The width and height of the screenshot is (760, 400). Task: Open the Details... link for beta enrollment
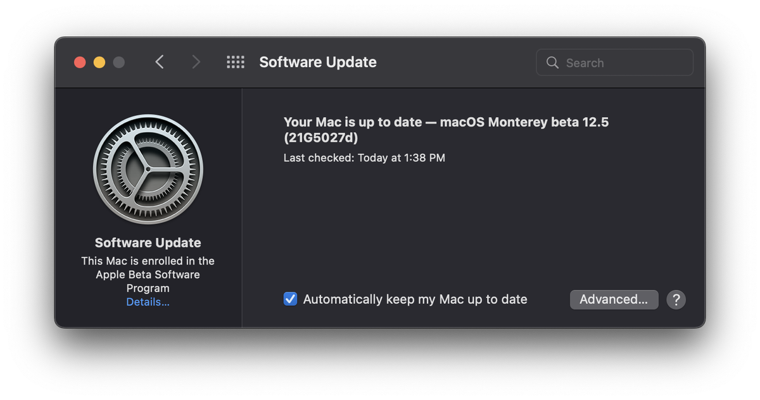[x=148, y=302]
